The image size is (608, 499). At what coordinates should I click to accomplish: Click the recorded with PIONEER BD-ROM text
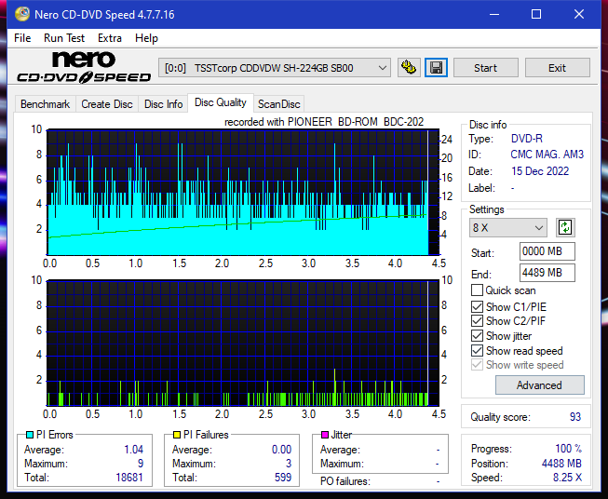pyautogui.click(x=324, y=122)
